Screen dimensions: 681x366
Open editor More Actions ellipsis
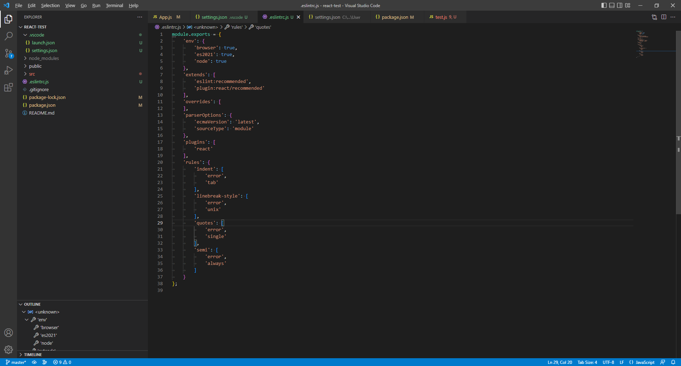pyautogui.click(x=673, y=17)
